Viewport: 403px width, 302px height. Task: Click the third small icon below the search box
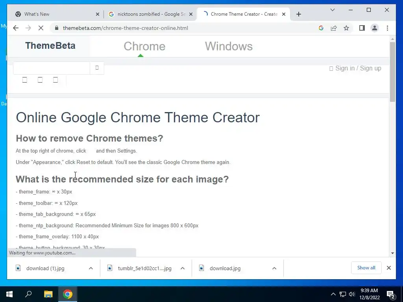(55, 80)
